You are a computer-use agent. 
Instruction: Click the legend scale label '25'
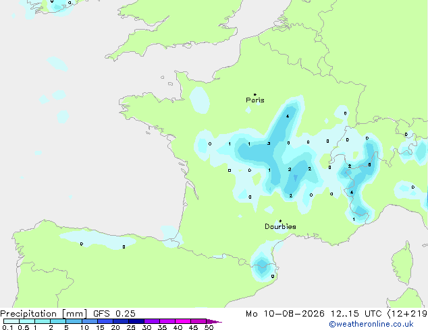[x=131, y=327]
